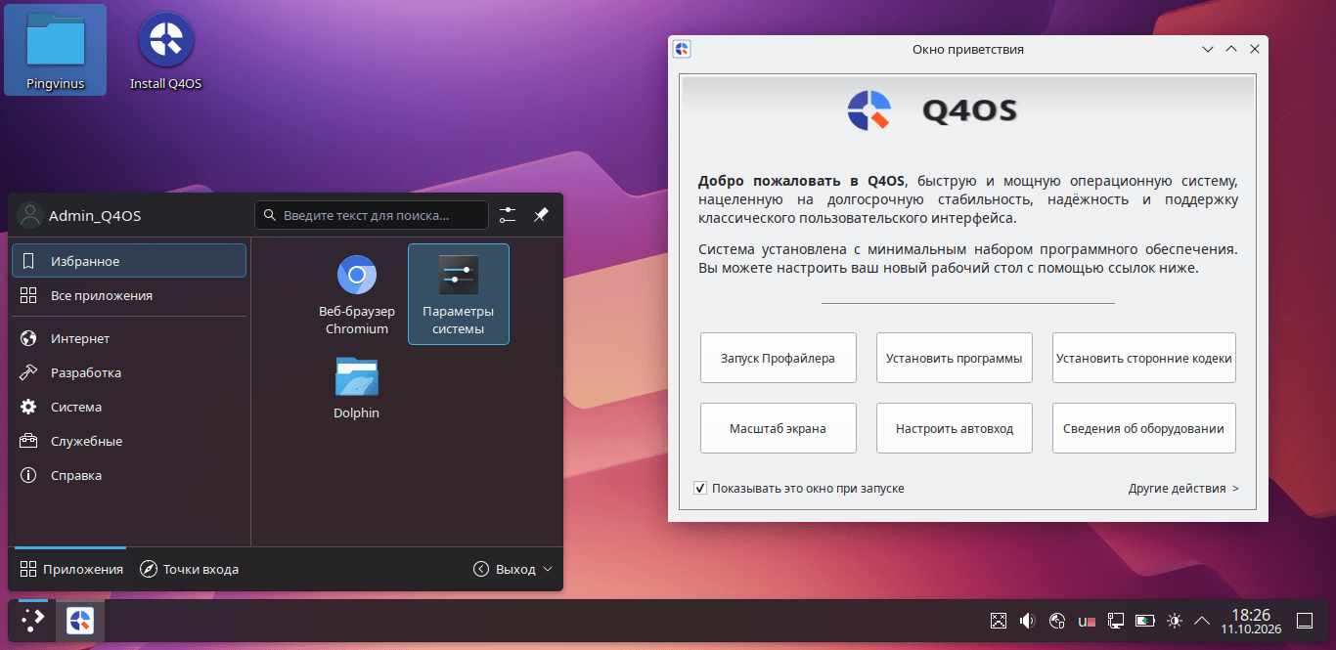Open the Другие действия link
This screenshot has height=650, width=1336.
[x=1183, y=488]
